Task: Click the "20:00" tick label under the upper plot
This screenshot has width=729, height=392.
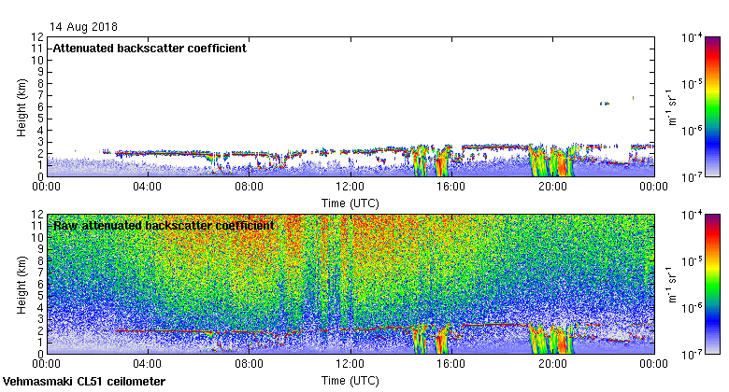Action: 552,187
